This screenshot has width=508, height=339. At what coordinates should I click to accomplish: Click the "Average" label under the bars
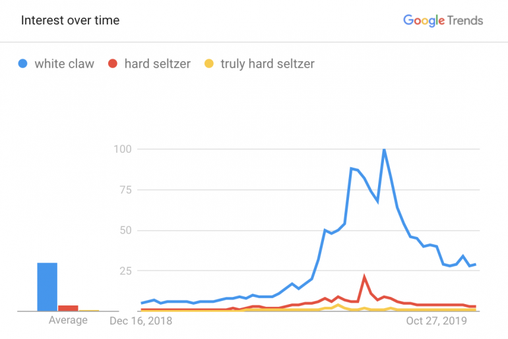tap(68, 321)
